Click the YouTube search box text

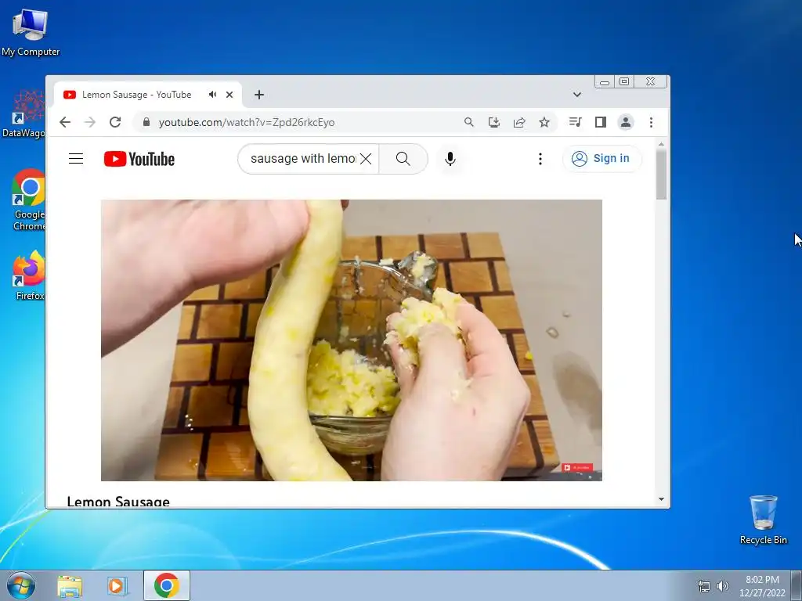pos(303,158)
